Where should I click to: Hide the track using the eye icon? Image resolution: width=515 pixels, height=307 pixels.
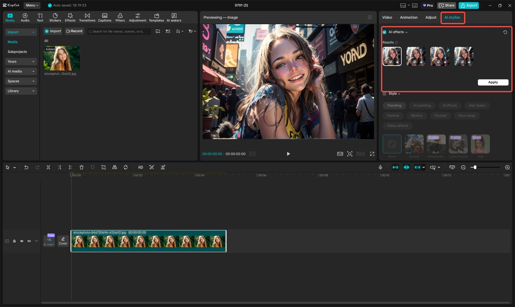pos(22,241)
